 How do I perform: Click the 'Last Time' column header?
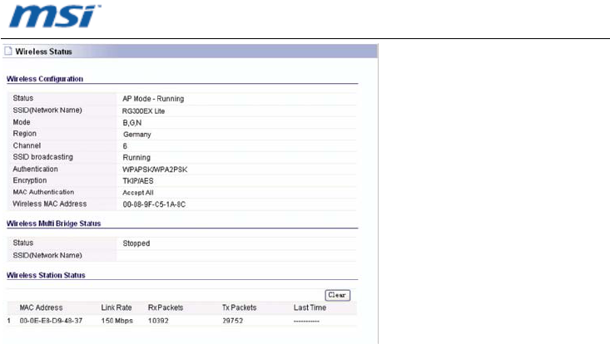(310, 307)
